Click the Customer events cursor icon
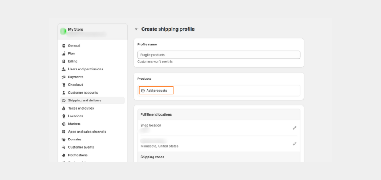381x180 pixels. [x=64, y=147]
